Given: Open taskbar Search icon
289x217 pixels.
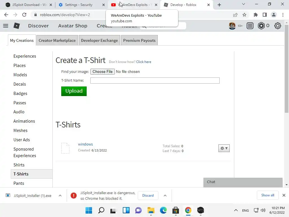Looking at the screenshot, I should pyautogui.click(x=101, y=210).
